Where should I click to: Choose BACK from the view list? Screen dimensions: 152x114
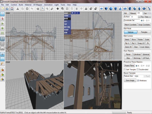click(x=67, y=19)
